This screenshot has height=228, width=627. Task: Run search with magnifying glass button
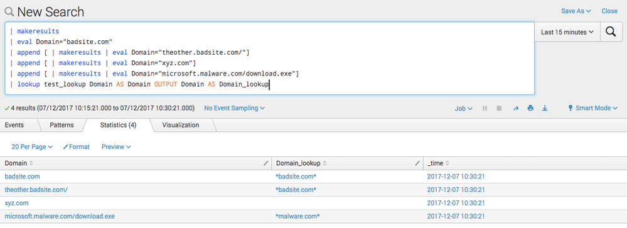point(611,32)
